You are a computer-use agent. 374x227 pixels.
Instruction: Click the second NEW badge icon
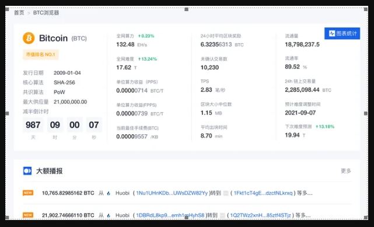pyautogui.click(x=28, y=215)
